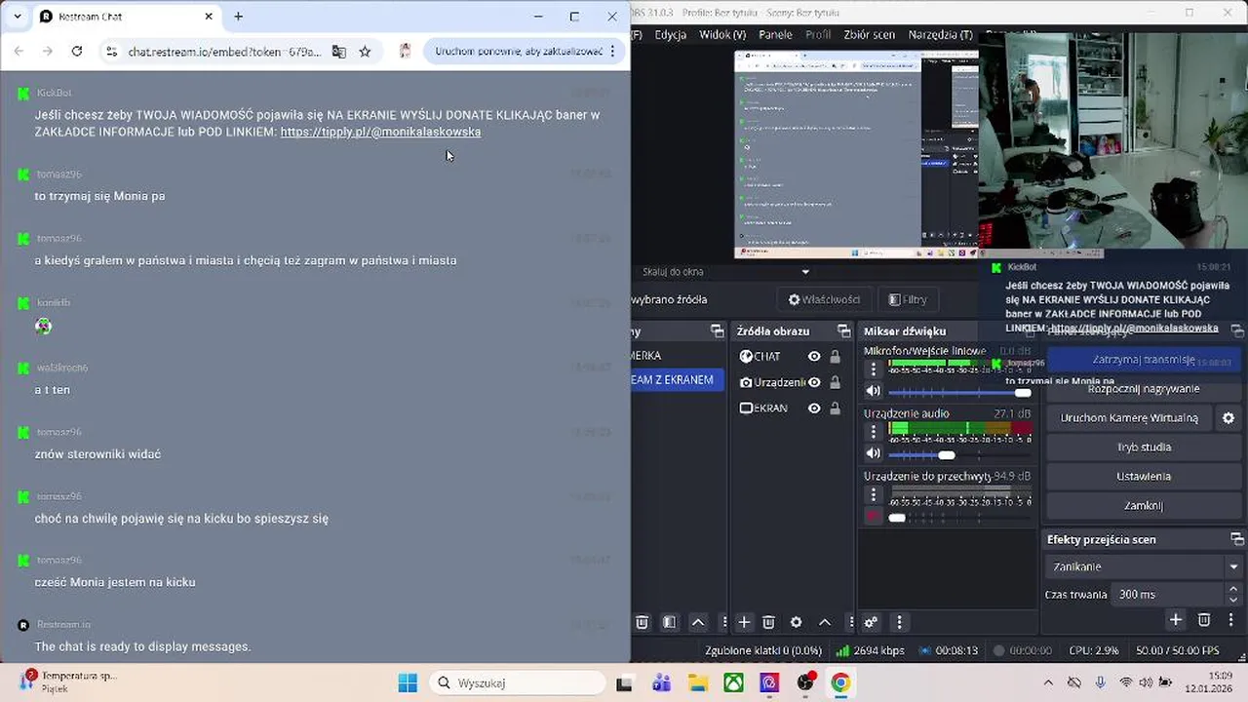Open the Zanikanie transition dropdown
Screen dimensions: 1248x702
pyautogui.click(x=1145, y=566)
